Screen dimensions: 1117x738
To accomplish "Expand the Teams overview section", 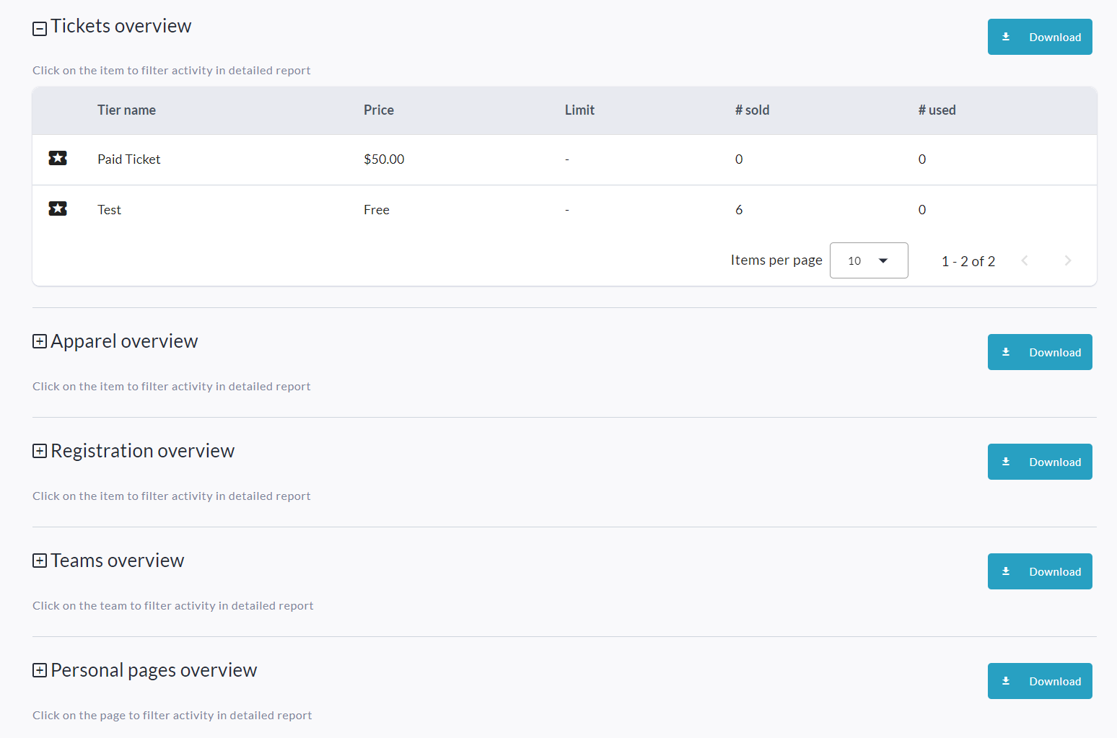I will (40, 561).
